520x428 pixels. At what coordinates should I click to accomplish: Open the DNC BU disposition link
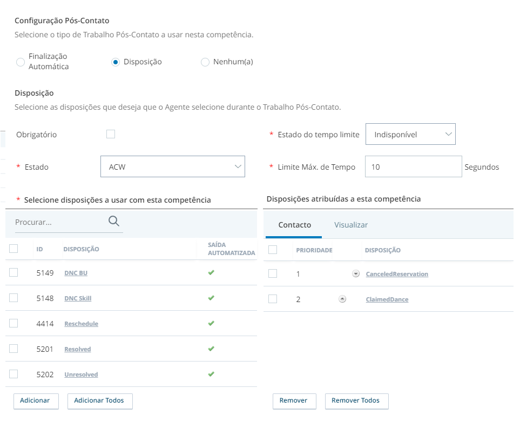pyautogui.click(x=76, y=273)
